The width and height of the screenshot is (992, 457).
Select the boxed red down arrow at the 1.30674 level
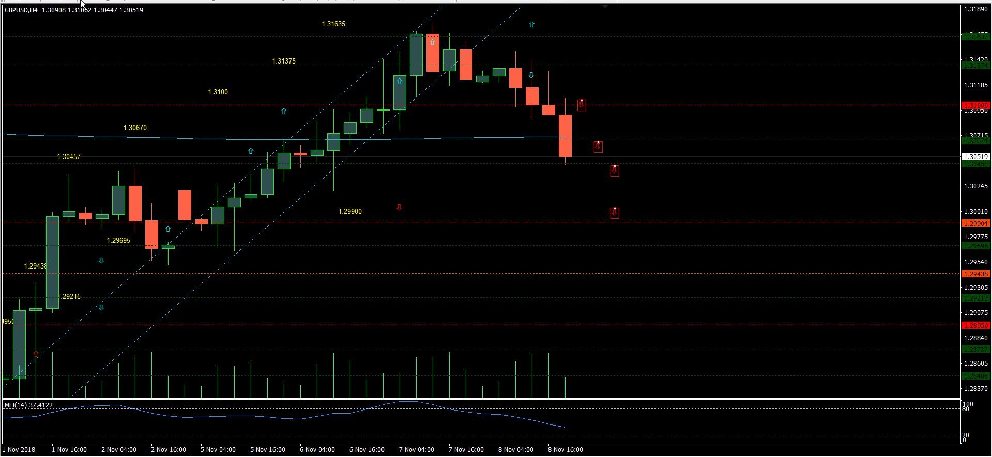[598, 147]
